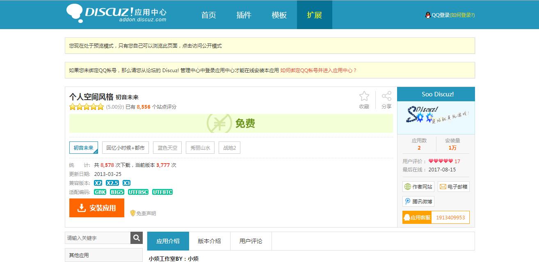Open the 扩展 nav menu
The width and height of the screenshot is (539, 262).
315,15
